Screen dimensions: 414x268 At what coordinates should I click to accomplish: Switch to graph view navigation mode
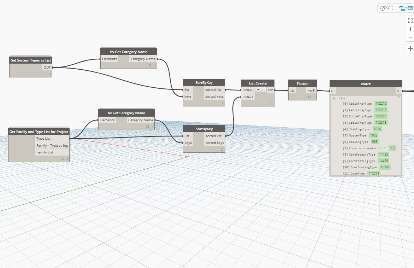click(x=406, y=8)
